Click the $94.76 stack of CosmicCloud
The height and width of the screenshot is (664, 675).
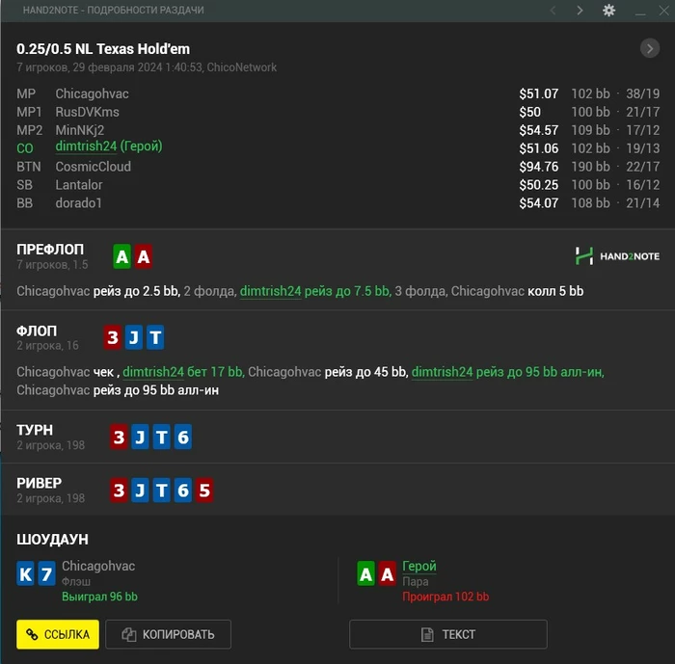click(x=538, y=167)
